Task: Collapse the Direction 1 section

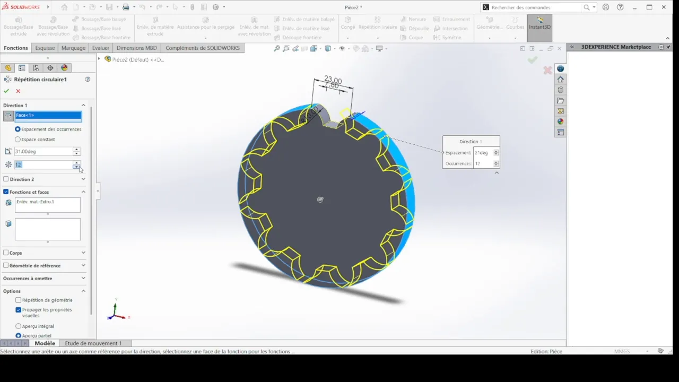Action: coord(83,105)
